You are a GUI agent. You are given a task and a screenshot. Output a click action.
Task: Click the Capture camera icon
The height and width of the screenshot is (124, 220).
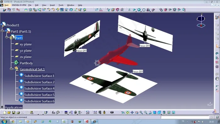click(112, 112)
